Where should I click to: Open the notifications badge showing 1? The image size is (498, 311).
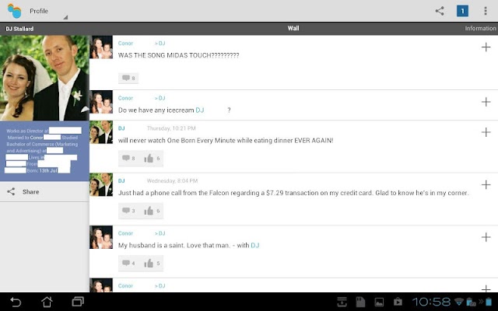pos(462,11)
